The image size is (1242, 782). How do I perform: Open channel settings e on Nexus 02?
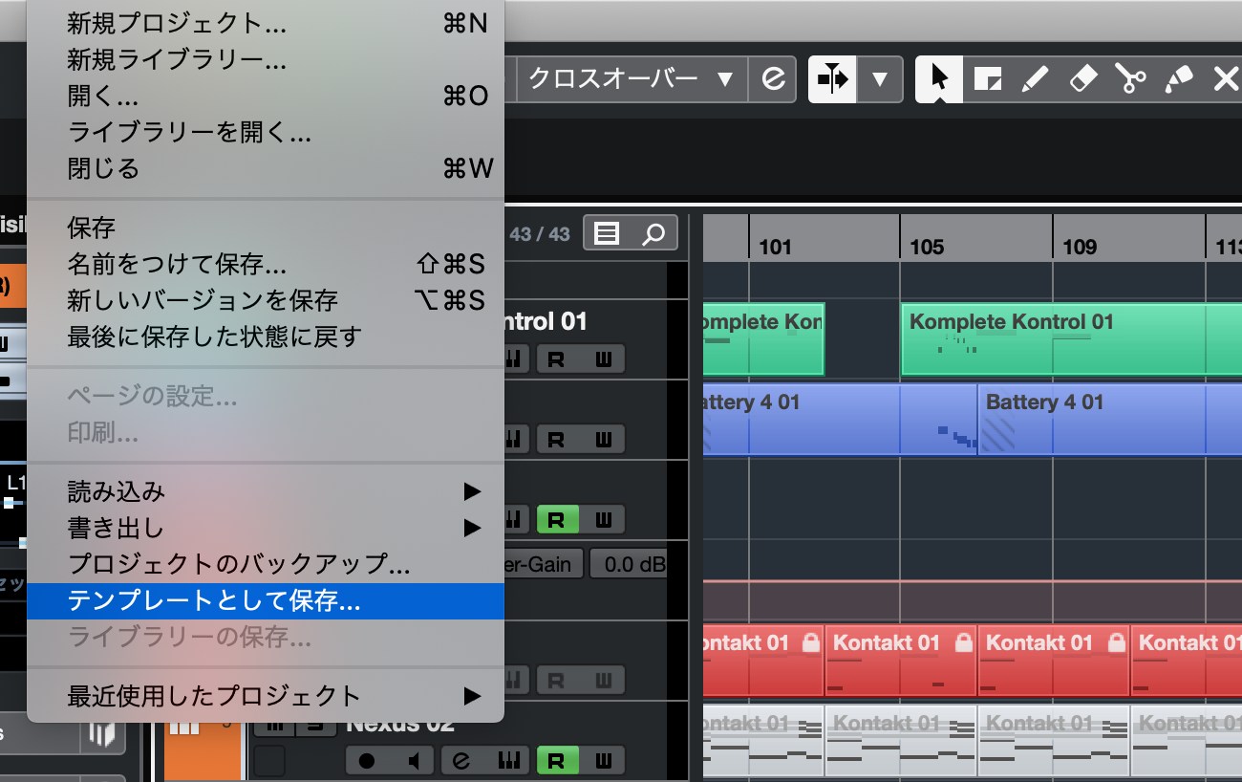[x=462, y=761]
